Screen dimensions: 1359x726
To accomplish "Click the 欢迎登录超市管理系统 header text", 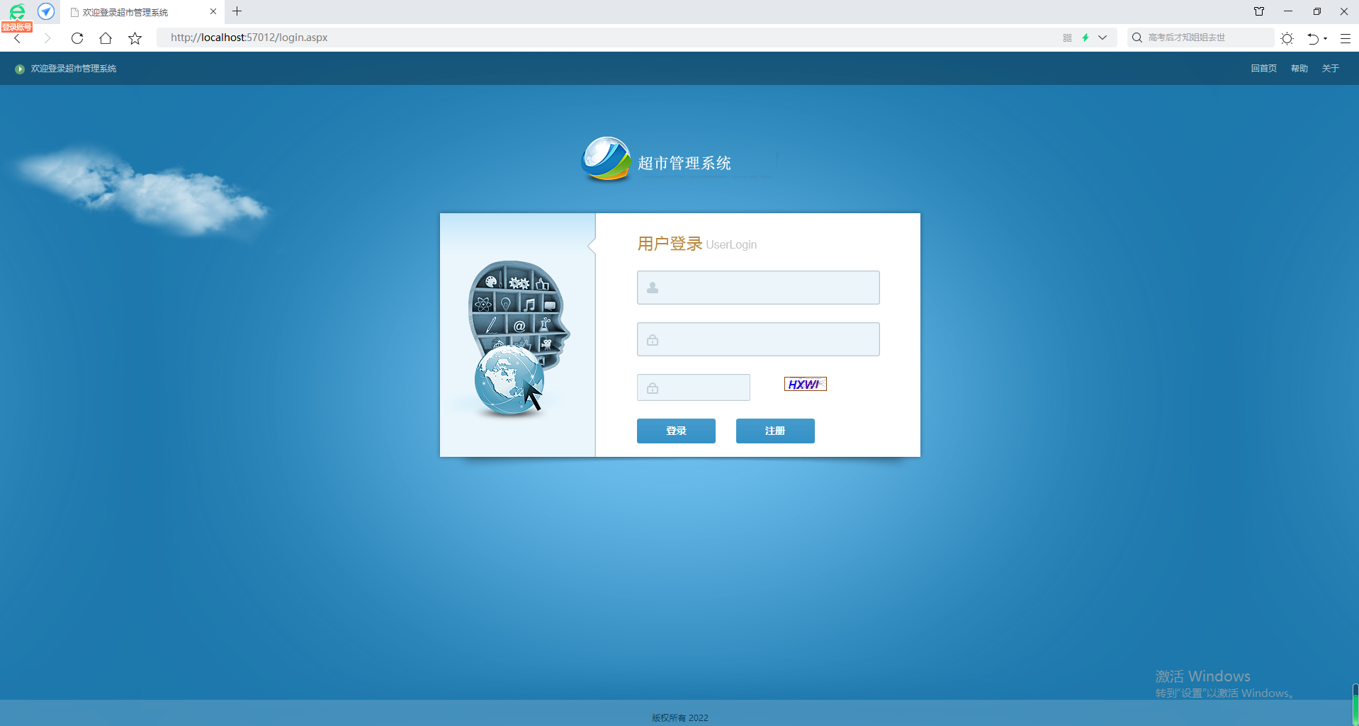I will click(x=74, y=69).
